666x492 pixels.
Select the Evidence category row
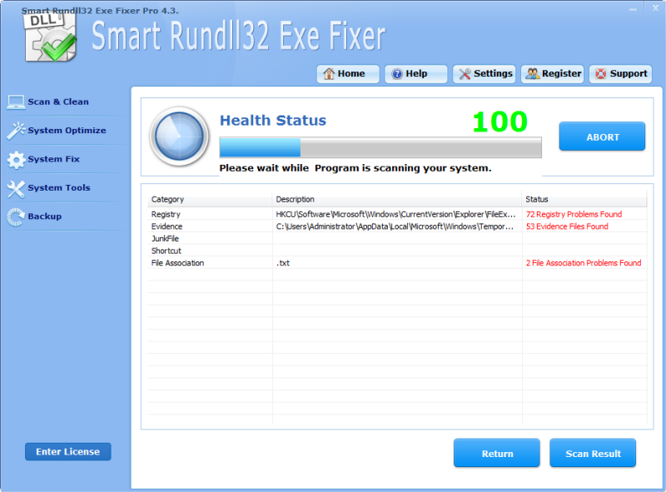(397, 226)
